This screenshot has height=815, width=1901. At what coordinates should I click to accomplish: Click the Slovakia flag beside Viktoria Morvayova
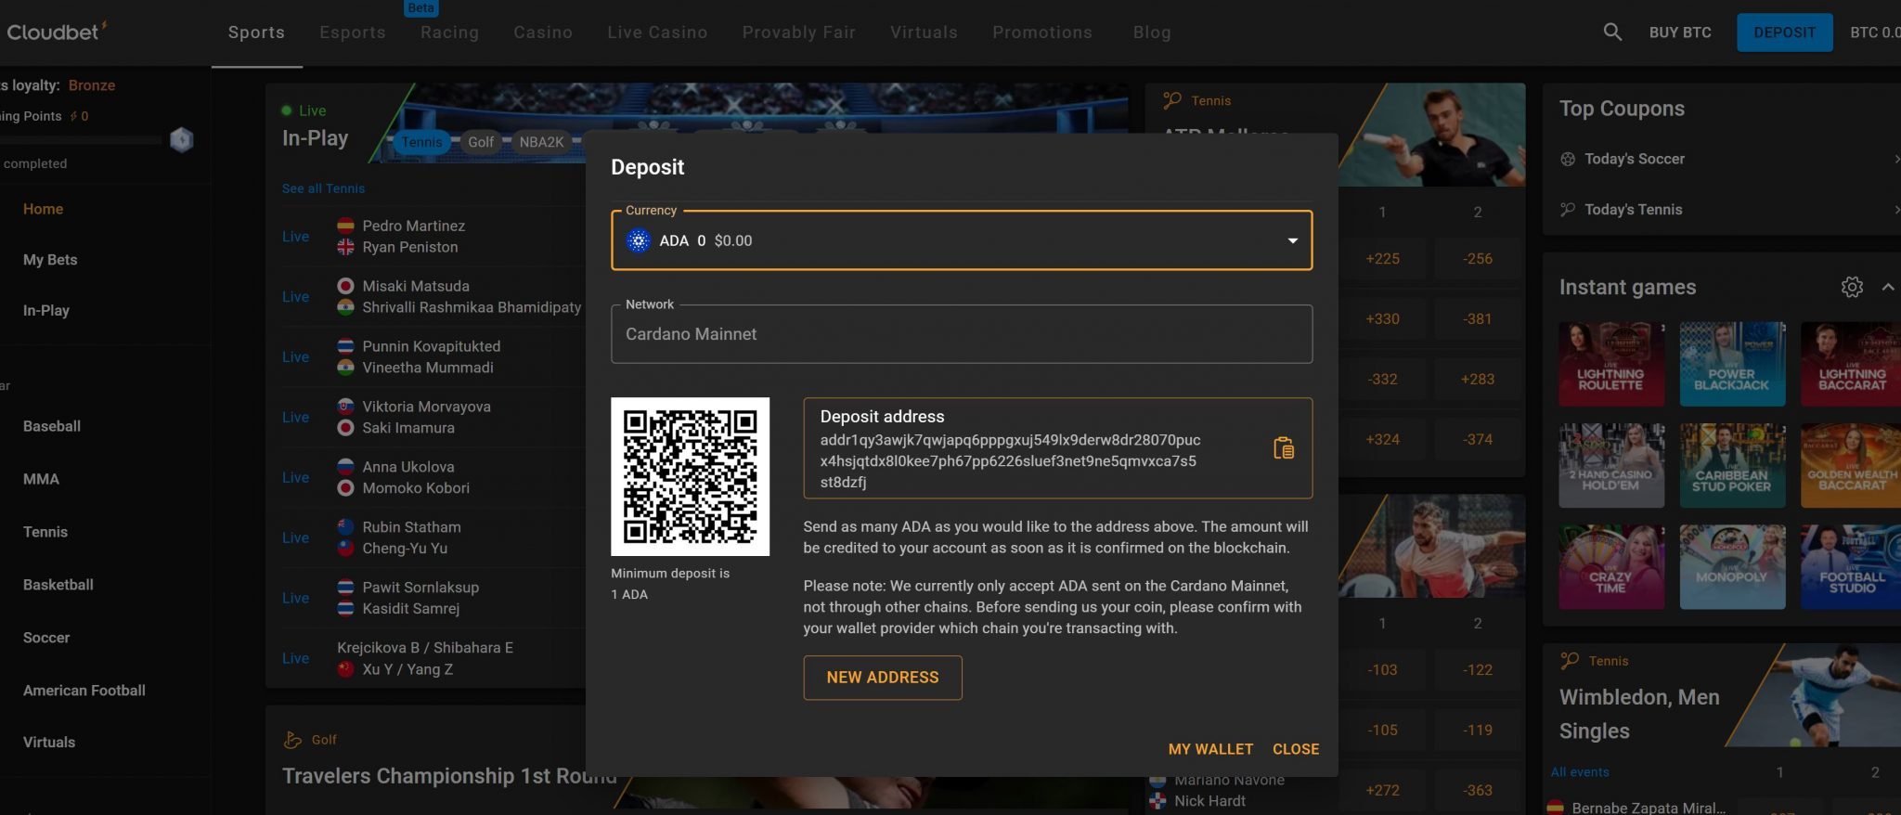point(345,407)
